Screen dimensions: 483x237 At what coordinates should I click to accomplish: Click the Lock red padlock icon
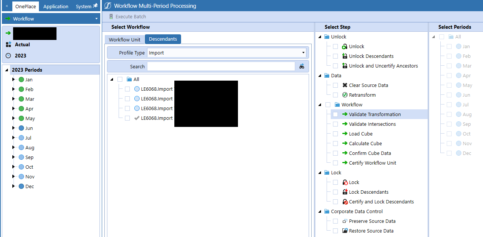tap(345, 182)
